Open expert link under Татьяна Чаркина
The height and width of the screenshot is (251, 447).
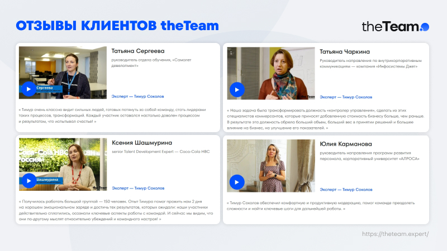pyautogui.click(x=346, y=97)
